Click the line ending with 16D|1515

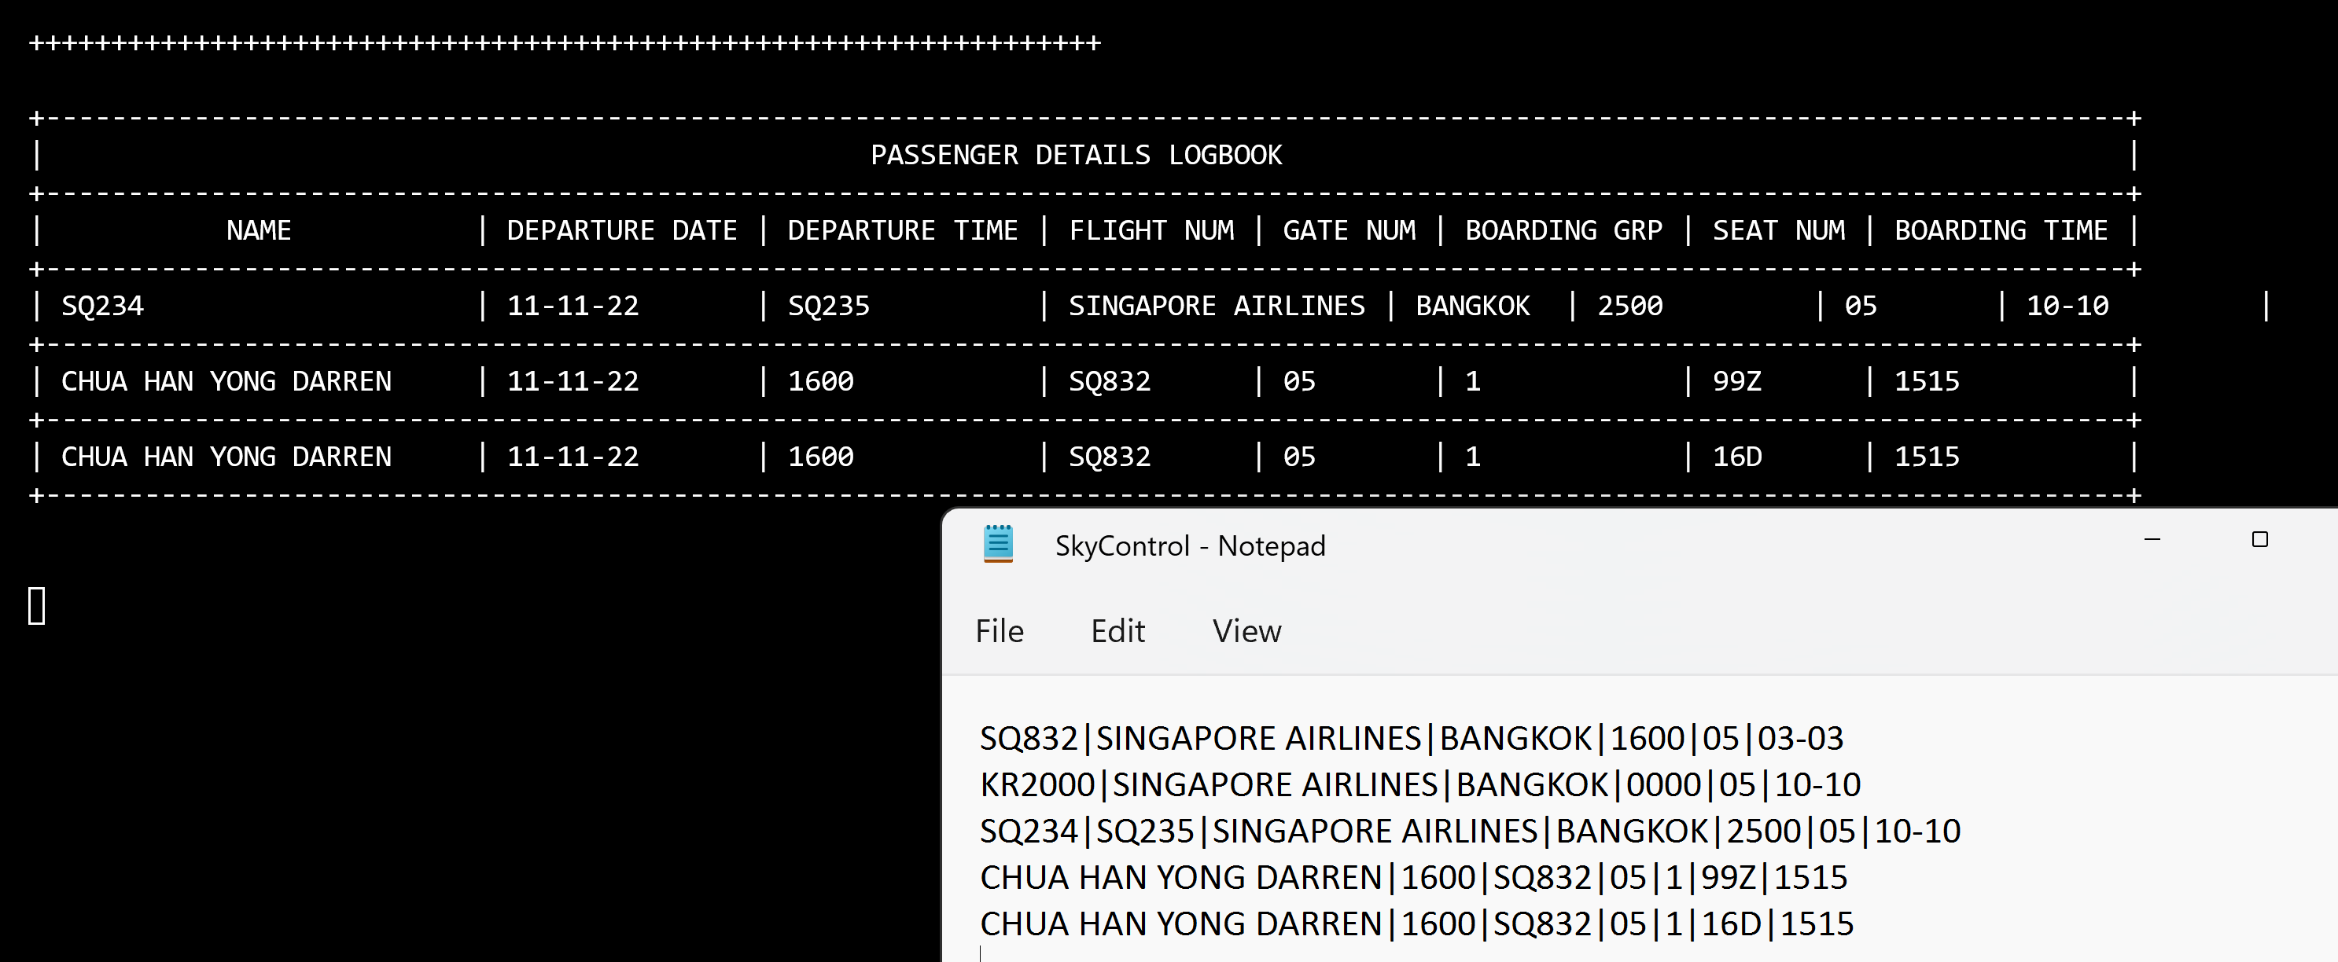pyautogui.click(x=1416, y=924)
